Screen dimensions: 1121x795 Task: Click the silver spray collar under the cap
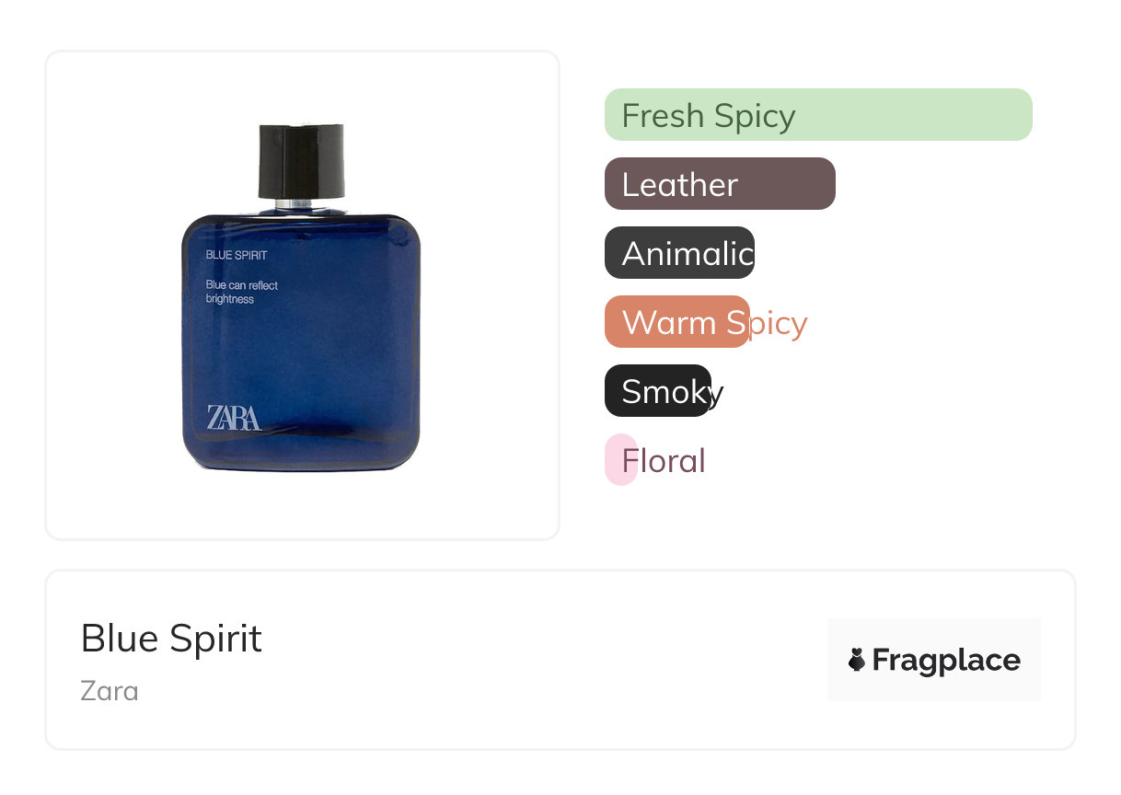click(301, 204)
